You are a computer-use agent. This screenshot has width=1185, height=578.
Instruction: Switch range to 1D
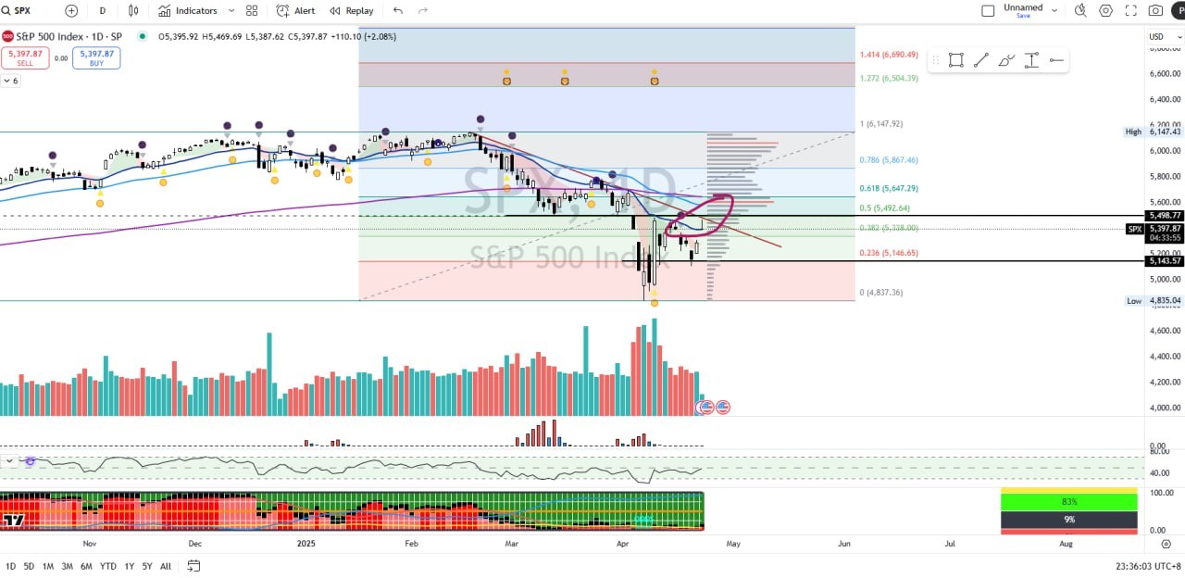point(11,566)
